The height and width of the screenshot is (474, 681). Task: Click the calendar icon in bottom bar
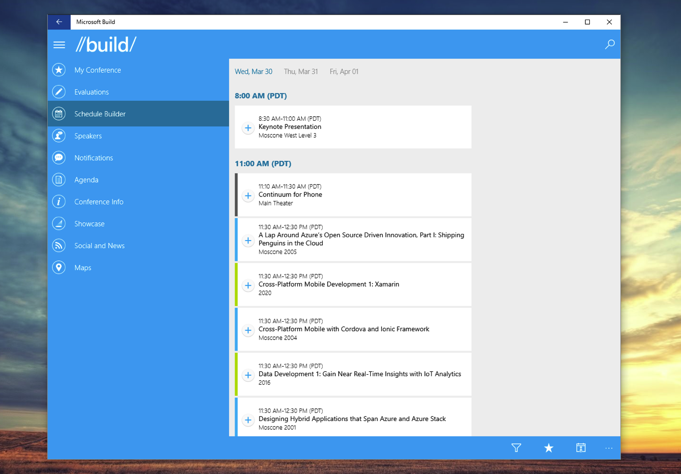pyautogui.click(x=581, y=448)
